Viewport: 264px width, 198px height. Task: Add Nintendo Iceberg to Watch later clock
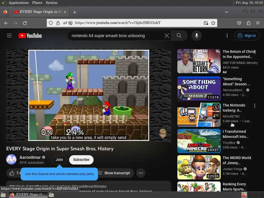point(216,107)
